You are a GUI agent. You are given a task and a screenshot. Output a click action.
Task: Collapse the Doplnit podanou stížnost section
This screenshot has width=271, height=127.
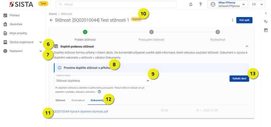247,46
